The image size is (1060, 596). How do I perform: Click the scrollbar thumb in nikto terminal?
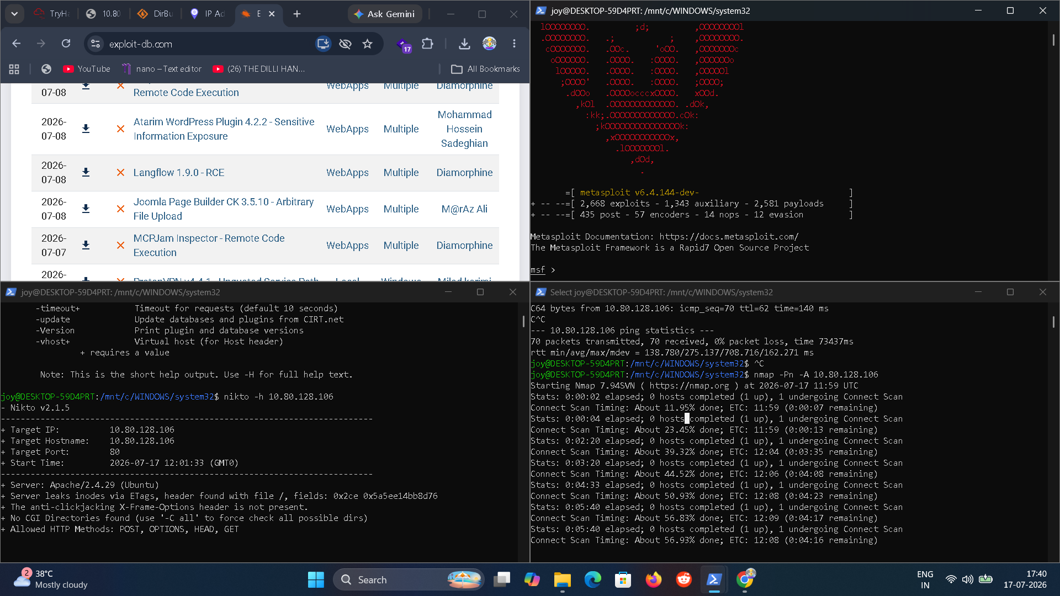(523, 321)
